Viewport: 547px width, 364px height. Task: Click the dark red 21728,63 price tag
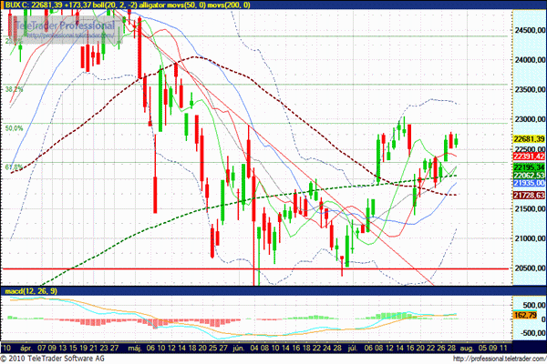tap(527, 195)
